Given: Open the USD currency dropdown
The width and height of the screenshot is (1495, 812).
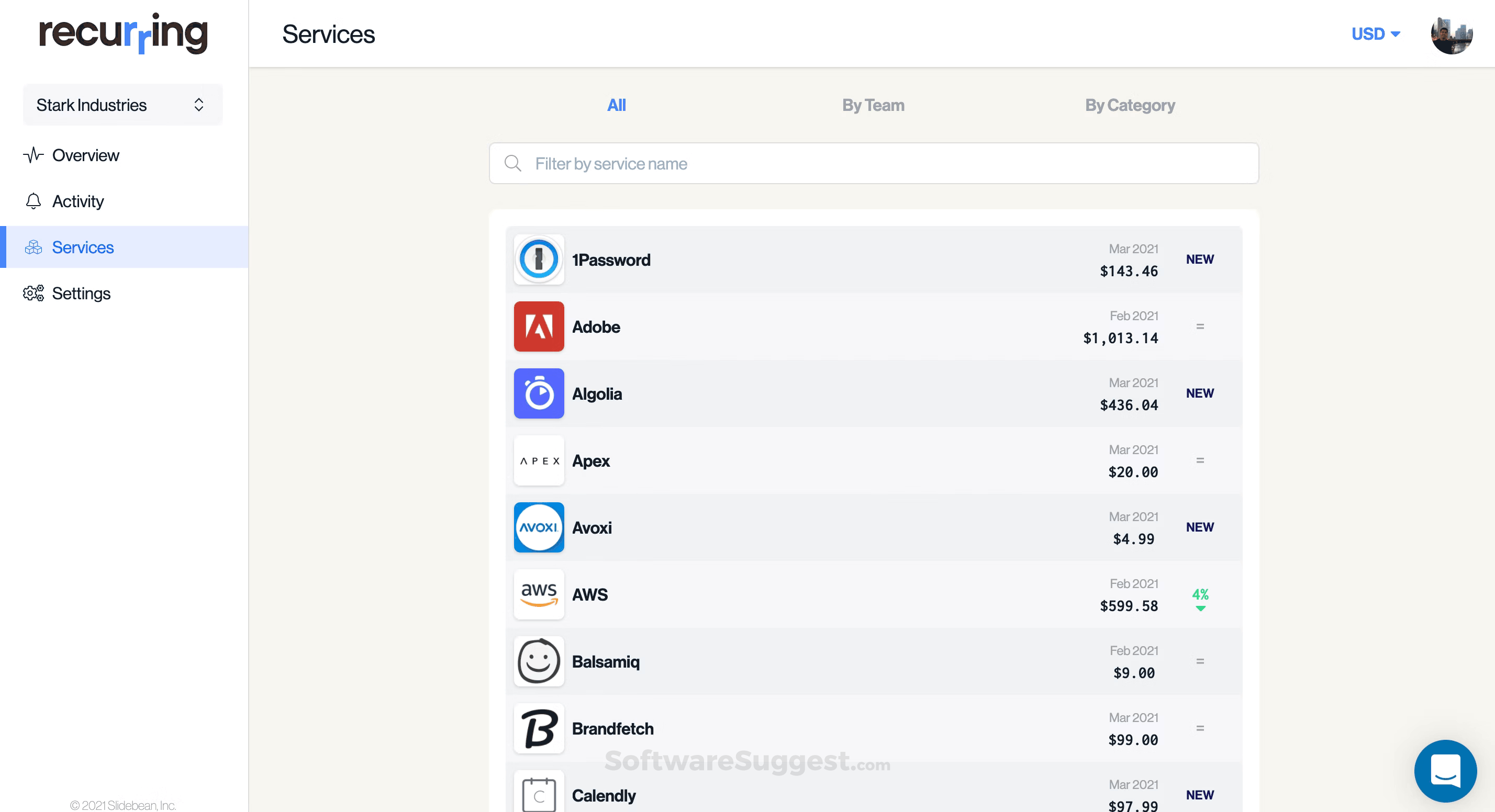Looking at the screenshot, I should coord(1376,33).
